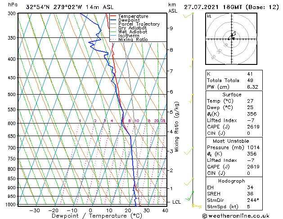Click the Wet Adiabat legend entry
This screenshot has width=283, height=219.
tap(129, 32)
